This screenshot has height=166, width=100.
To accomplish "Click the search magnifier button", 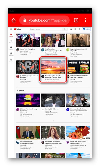I will pyautogui.click(x=65, y=29).
